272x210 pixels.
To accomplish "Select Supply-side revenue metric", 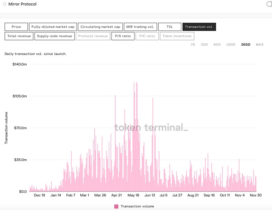I will (54, 36).
